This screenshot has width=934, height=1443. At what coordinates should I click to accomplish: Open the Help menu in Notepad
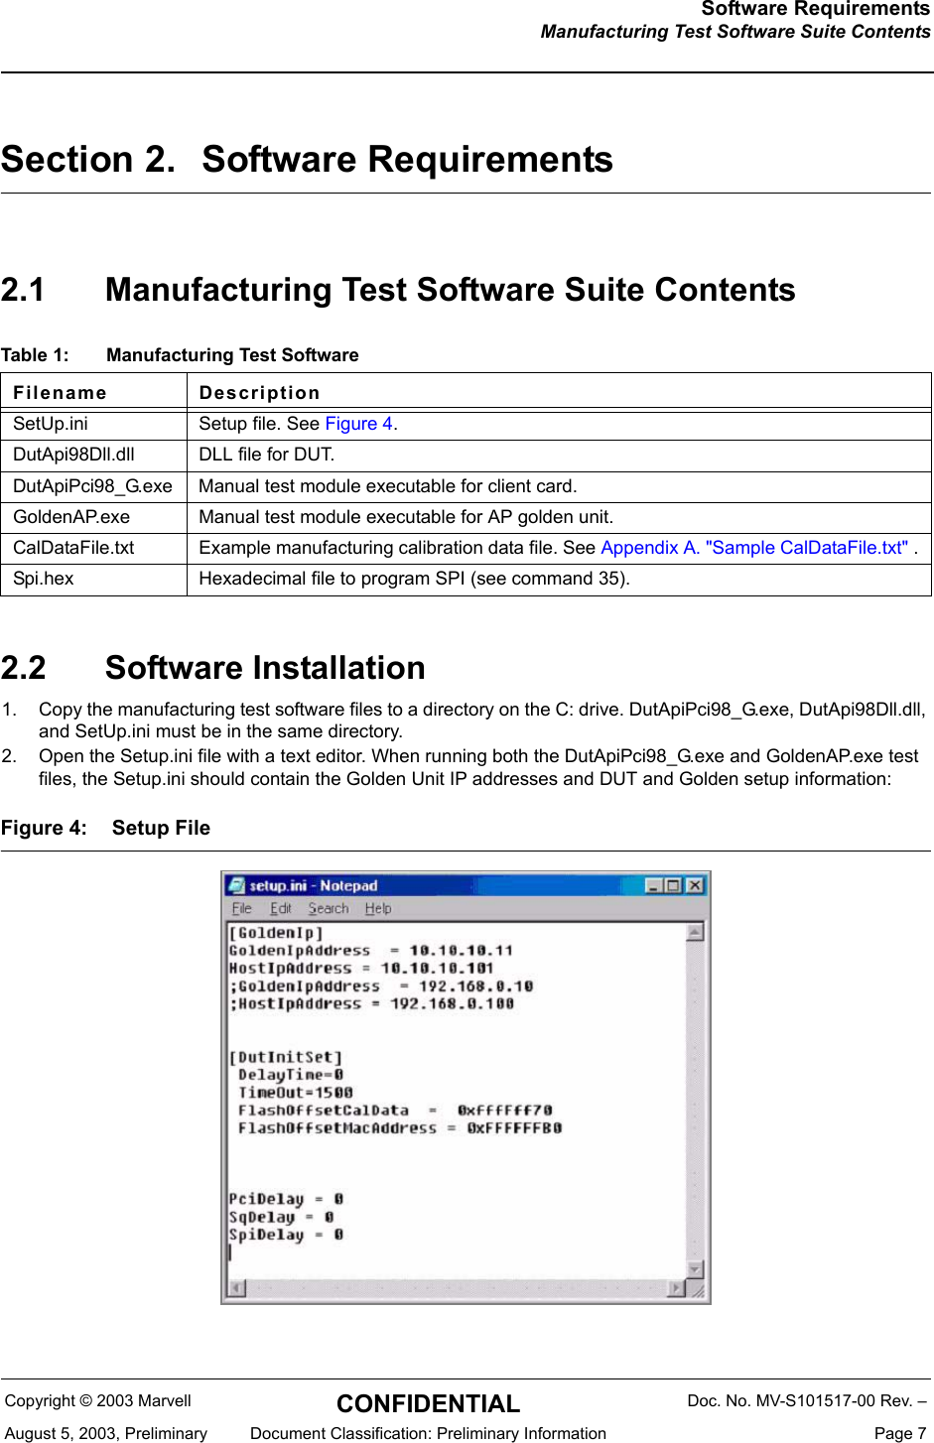[x=377, y=908]
